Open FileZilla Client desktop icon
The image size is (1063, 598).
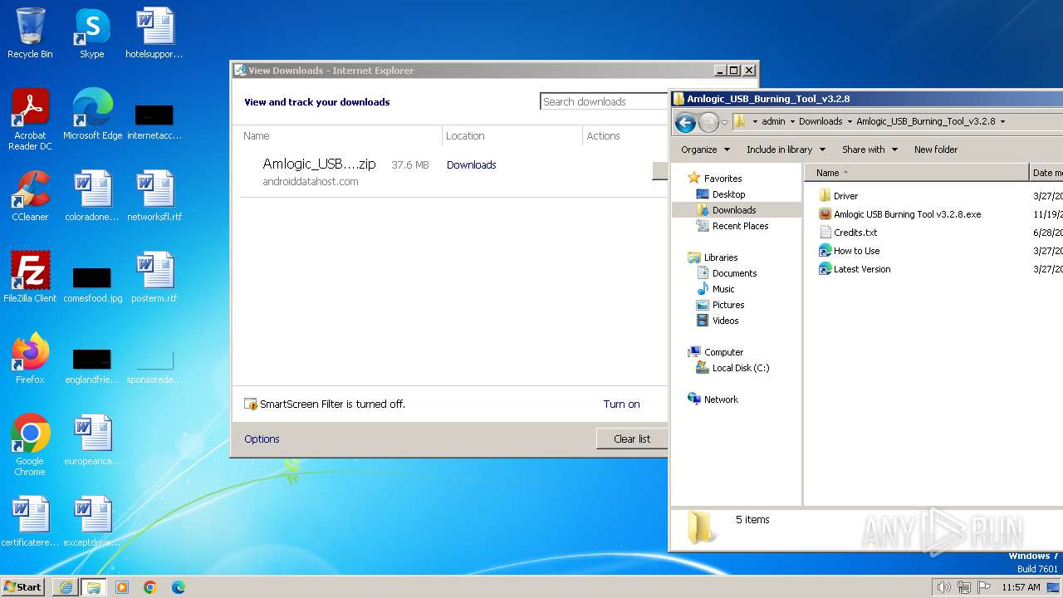tap(30, 277)
